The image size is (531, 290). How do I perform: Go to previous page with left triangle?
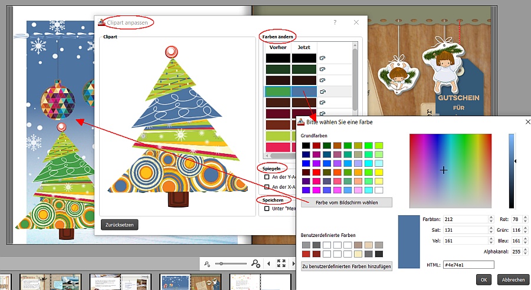[x=268, y=263]
